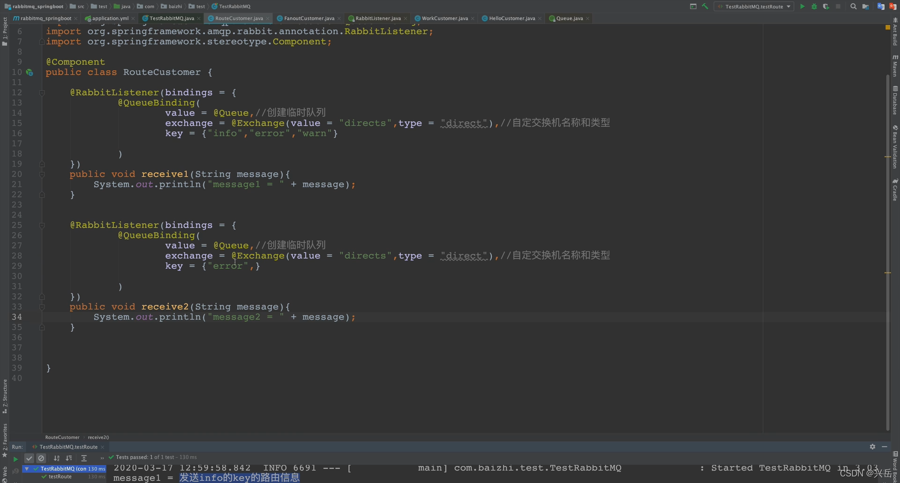The image size is (900, 483).
Task: Click rabbitmq_springboot breadcrumb in navigation bar
Action: pyautogui.click(x=34, y=7)
